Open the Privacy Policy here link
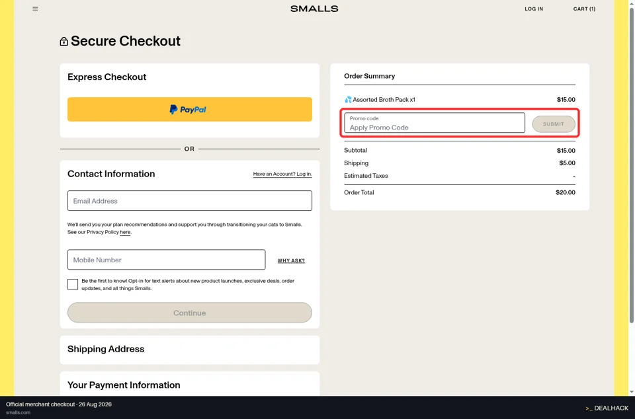Screen dimensions: 635x419 click(x=125, y=232)
